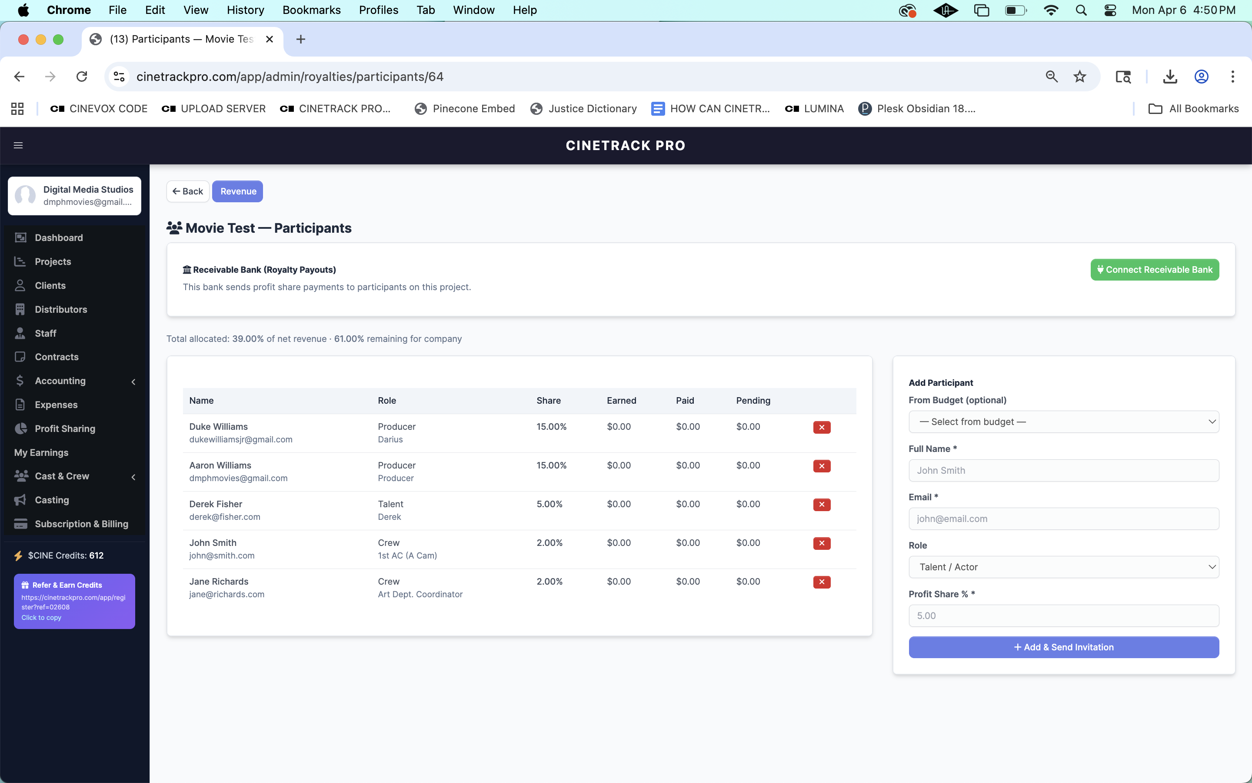The height and width of the screenshot is (783, 1252).
Task: Delete Derek Fisher participant row
Action: (x=822, y=505)
